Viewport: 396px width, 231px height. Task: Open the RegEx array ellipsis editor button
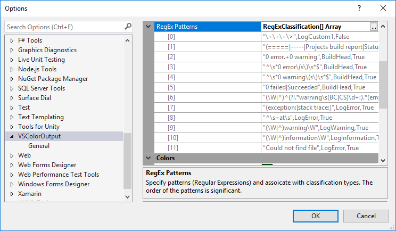click(x=374, y=26)
